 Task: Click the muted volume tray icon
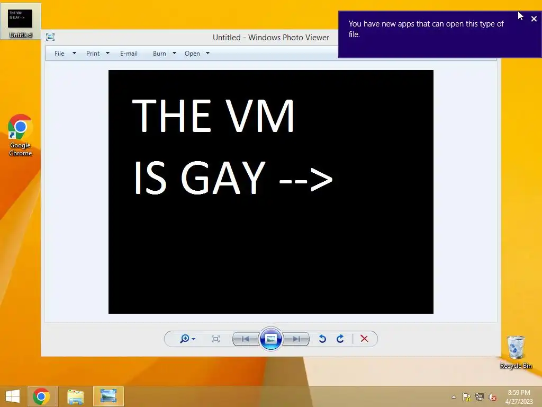pyautogui.click(x=492, y=397)
